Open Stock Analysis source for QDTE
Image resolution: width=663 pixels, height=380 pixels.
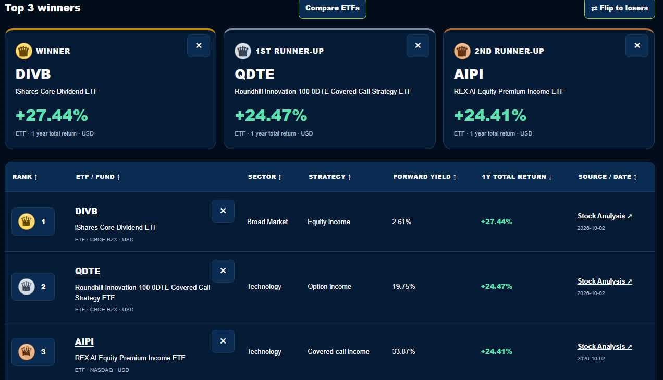tap(605, 281)
